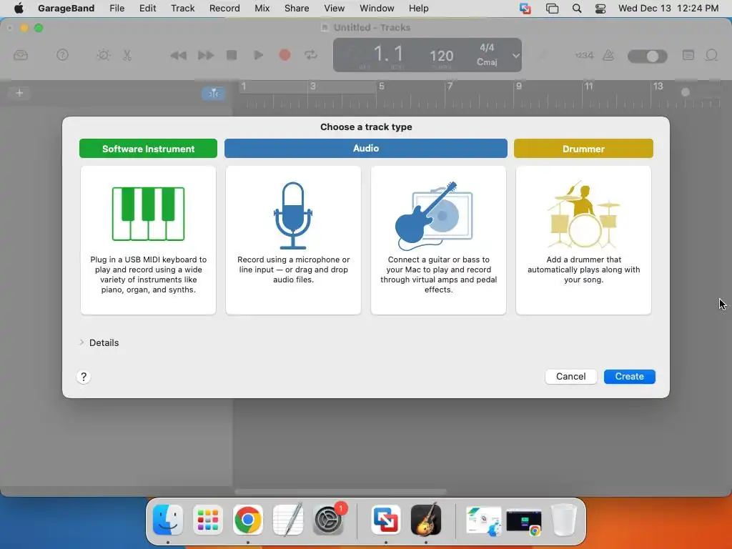Cancel the track type dialog
The width and height of the screenshot is (732, 549).
click(x=570, y=376)
